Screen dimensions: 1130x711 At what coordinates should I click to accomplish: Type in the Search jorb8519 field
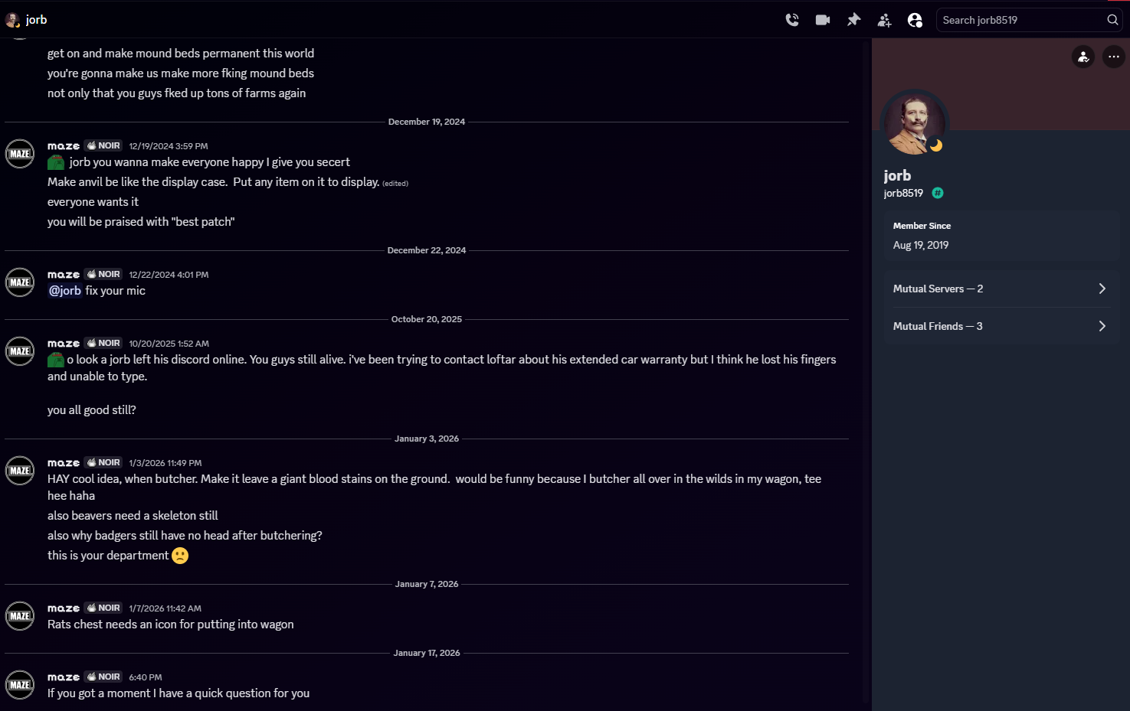(x=1020, y=20)
